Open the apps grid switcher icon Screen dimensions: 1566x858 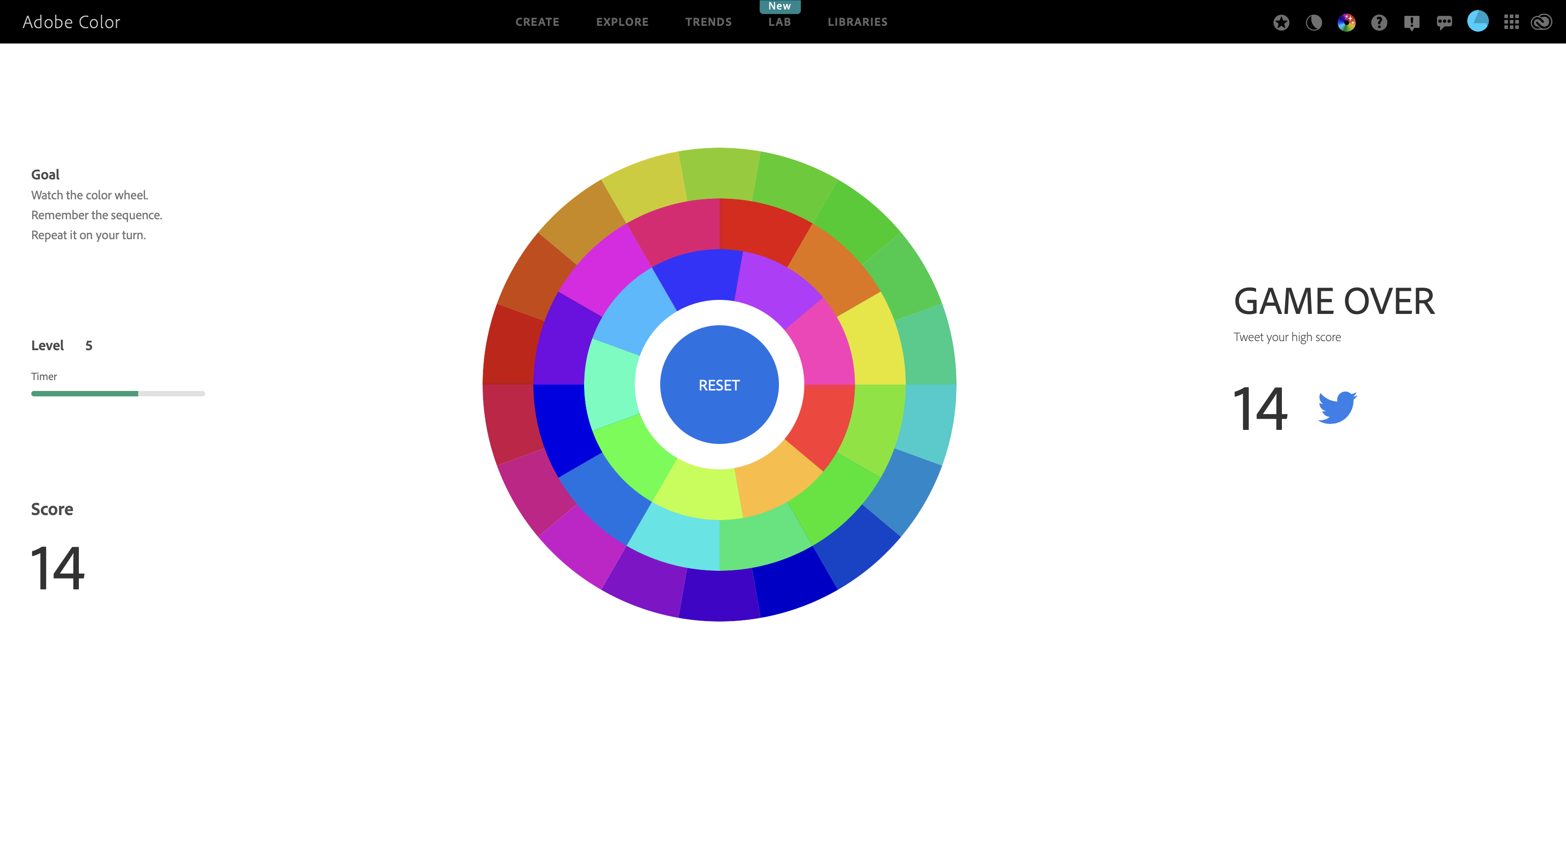1511,23
